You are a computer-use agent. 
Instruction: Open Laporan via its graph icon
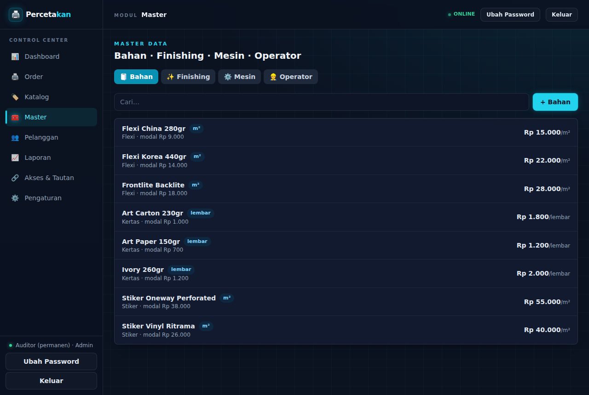(x=15, y=158)
